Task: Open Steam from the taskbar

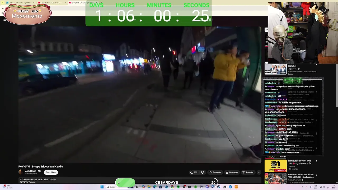Action: click(219, 187)
